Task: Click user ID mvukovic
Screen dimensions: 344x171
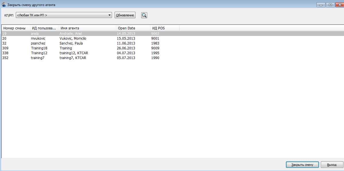Action: (38, 39)
